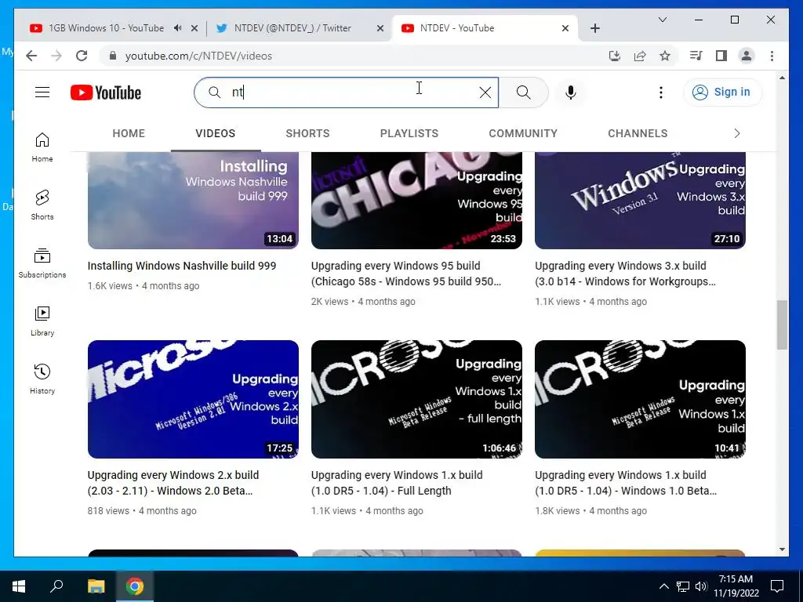Open Chrome media controls icon
Screen dimensions: 803x602
[x=696, y=56]
